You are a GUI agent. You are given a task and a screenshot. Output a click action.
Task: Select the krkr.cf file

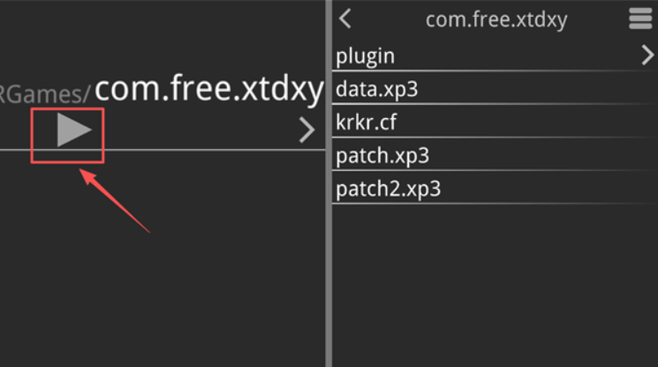point(495,122)
